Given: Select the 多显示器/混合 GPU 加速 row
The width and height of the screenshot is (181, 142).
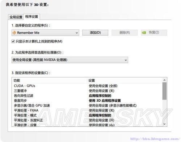Looking at the screenshot, I should click(x=87, y=106).
